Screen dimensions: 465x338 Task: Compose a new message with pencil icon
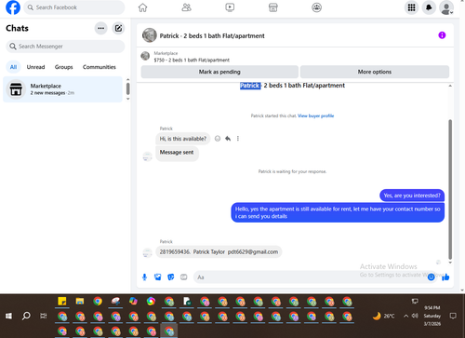118,28
